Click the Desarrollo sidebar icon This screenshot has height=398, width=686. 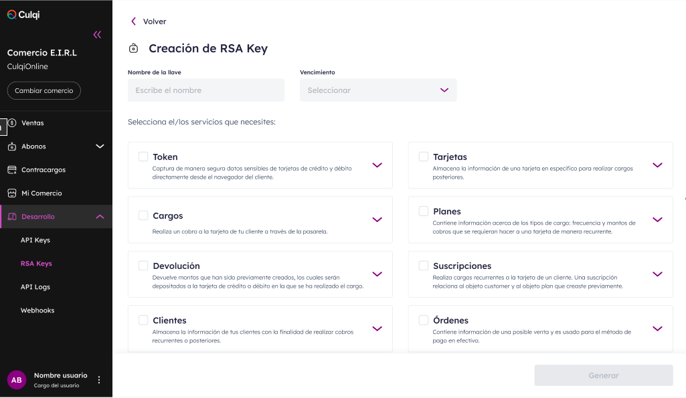(12, 217)
